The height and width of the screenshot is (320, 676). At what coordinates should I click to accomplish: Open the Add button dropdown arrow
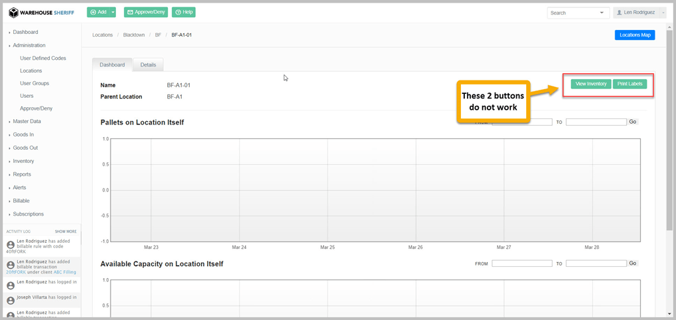[x=113, y=12]
